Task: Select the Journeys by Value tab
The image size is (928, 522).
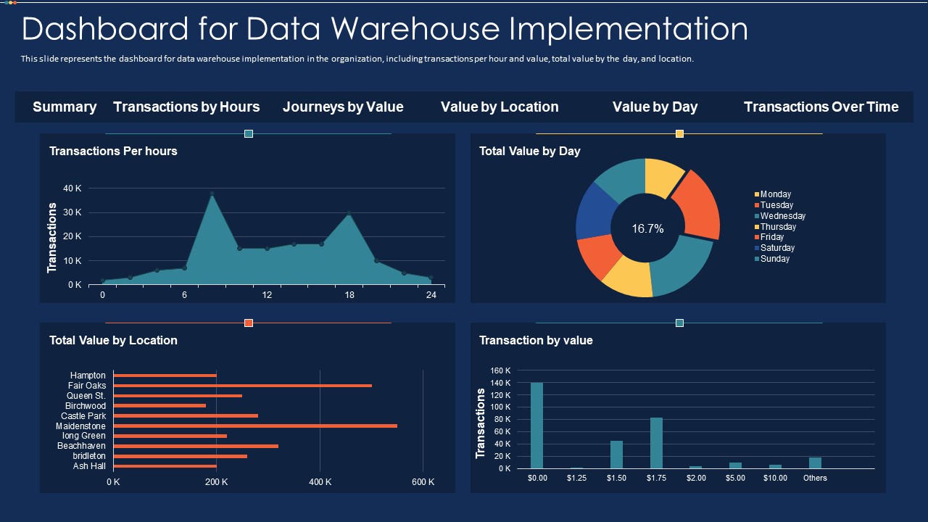Action: [x=343, y=107]
